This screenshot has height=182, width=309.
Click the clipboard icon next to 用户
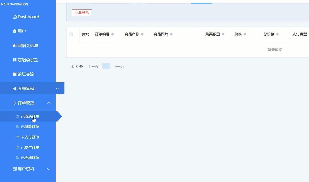(14, 31)
